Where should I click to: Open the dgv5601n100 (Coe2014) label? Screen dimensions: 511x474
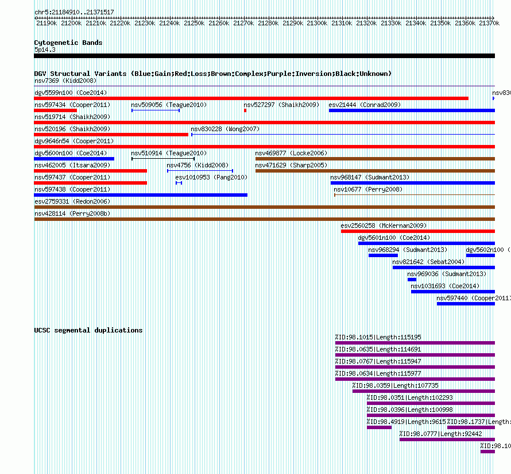394,238
